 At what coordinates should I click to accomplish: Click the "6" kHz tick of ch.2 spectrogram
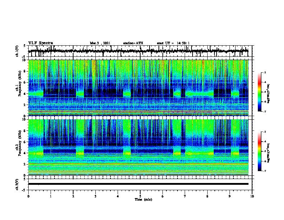tap(25, 142)
